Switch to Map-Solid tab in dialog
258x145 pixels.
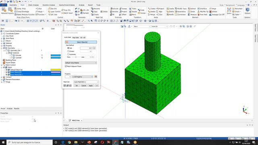coord(76,37)
